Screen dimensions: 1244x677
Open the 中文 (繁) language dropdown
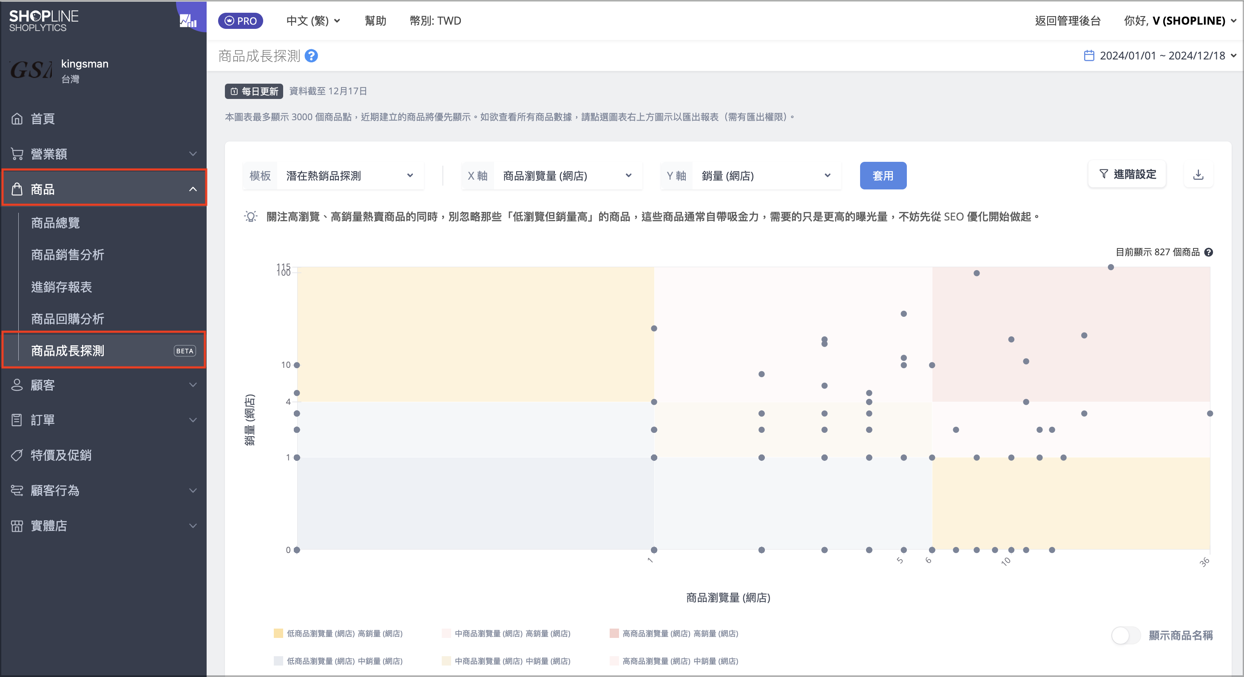(x=313, y=21)
